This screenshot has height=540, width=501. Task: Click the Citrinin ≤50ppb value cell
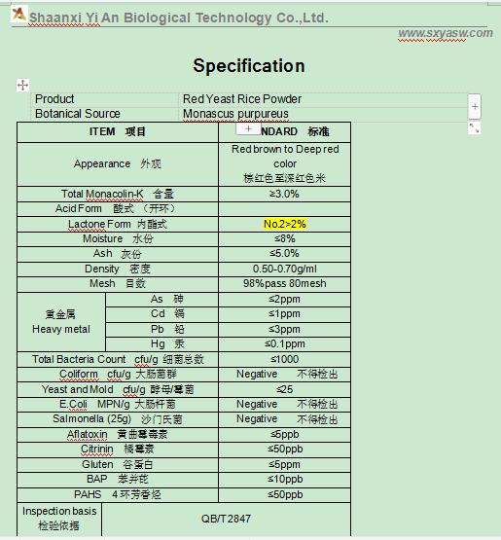pyautogui.click(x=284, y=450)
